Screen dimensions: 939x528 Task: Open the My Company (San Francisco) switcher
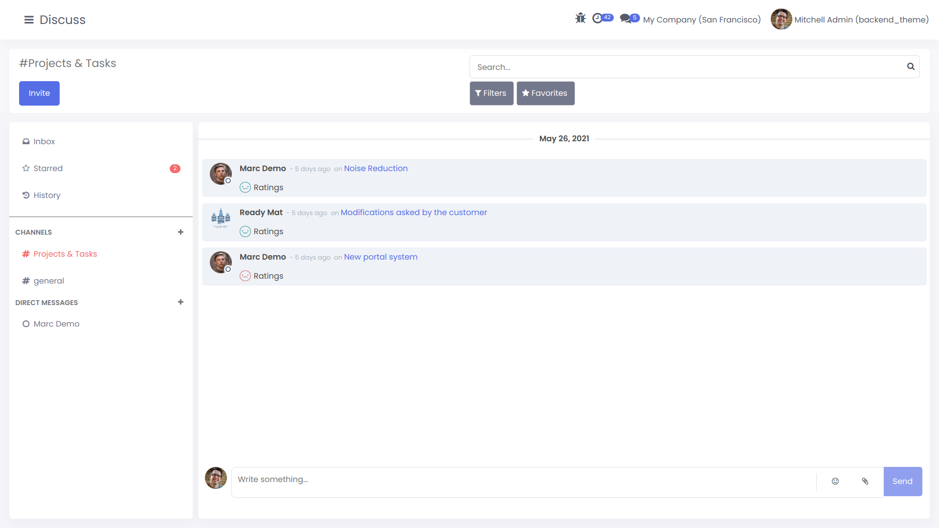(702, 20)
